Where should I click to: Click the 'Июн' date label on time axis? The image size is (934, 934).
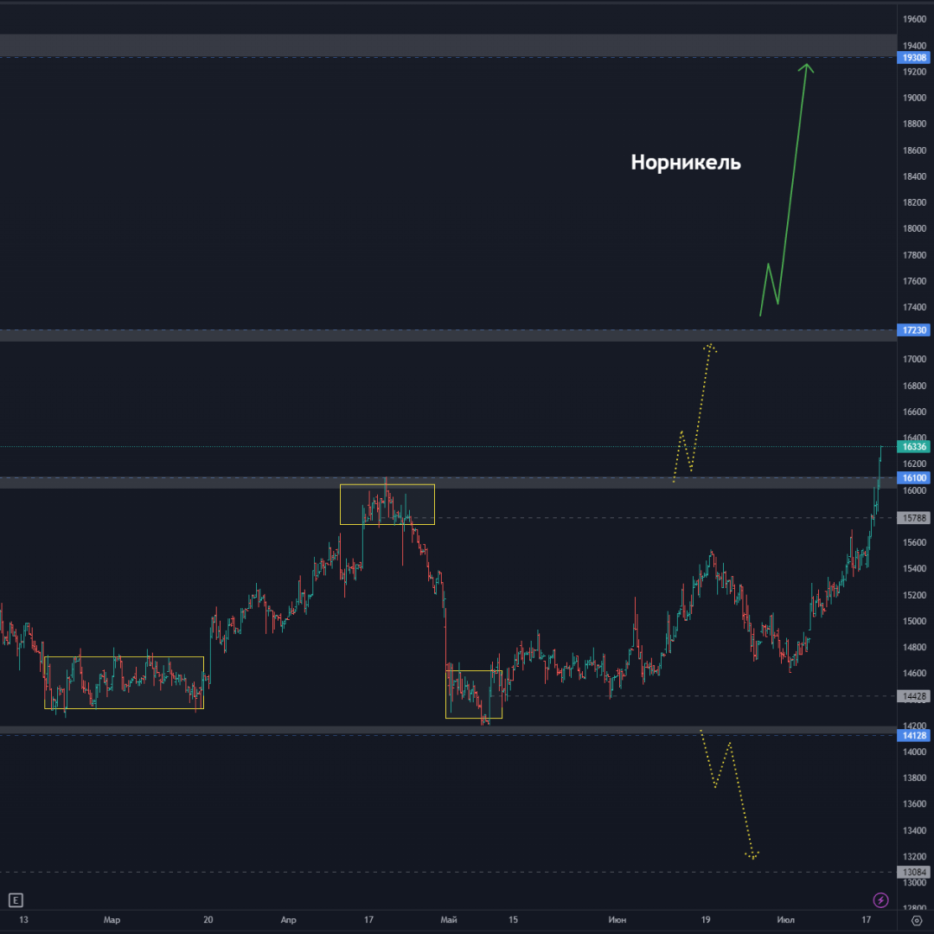coord(617,919)
